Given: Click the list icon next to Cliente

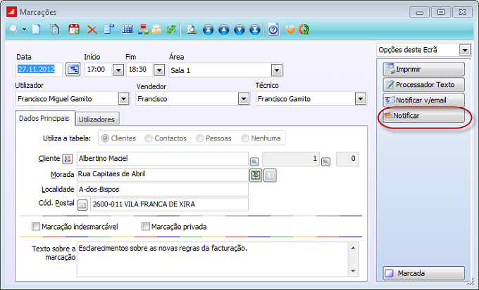Looking at the screenshot, I should (x=68, y=159).
